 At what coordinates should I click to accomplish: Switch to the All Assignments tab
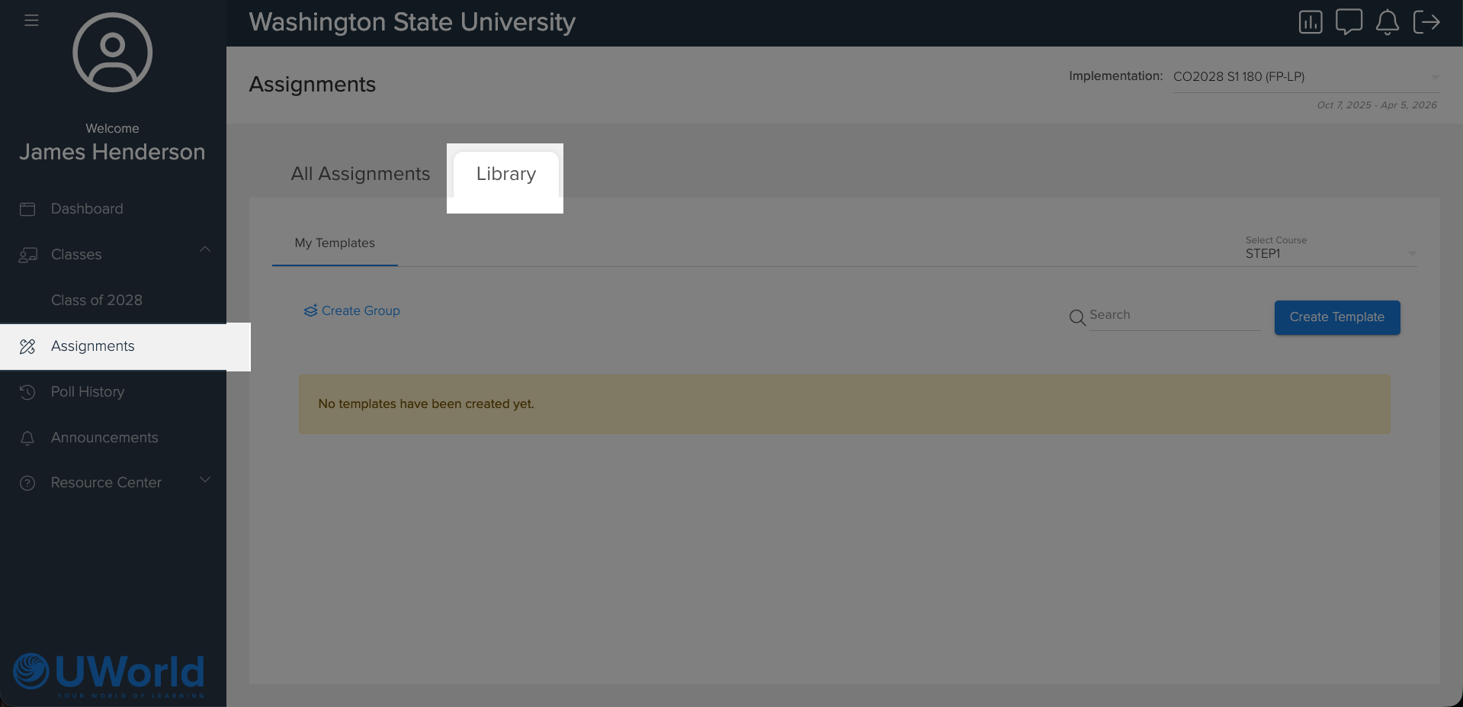coord(361,174)
